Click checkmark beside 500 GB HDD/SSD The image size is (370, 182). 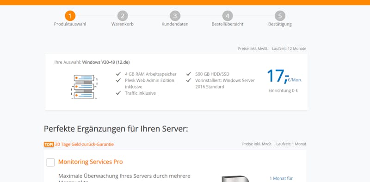point(189,74)
